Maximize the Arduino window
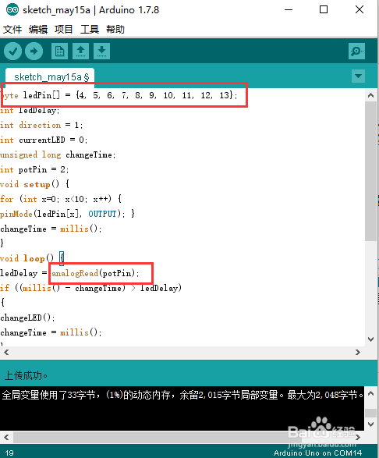379x458 pixels. [324, 9]
